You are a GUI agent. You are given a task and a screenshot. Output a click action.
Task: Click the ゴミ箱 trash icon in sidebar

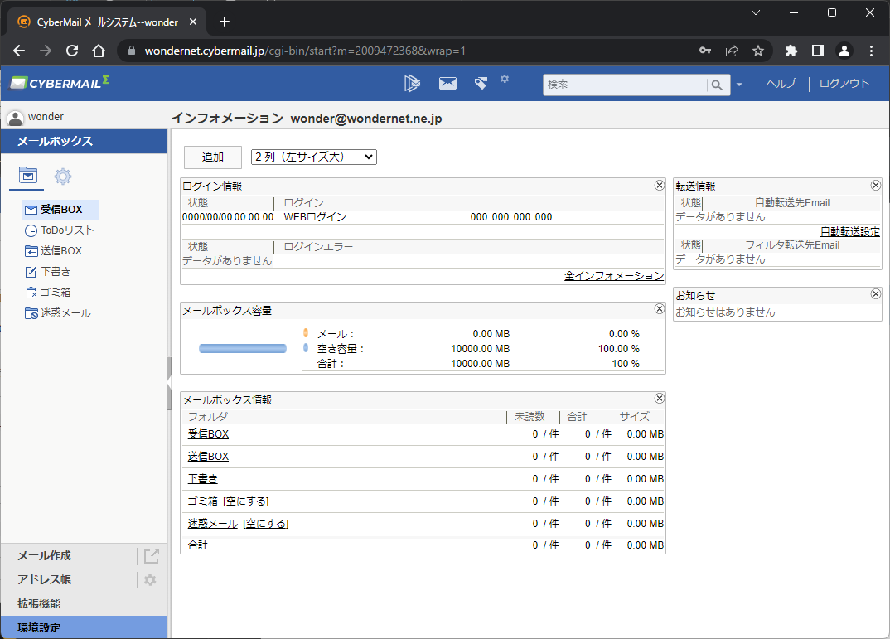click(x=31, y=293)
